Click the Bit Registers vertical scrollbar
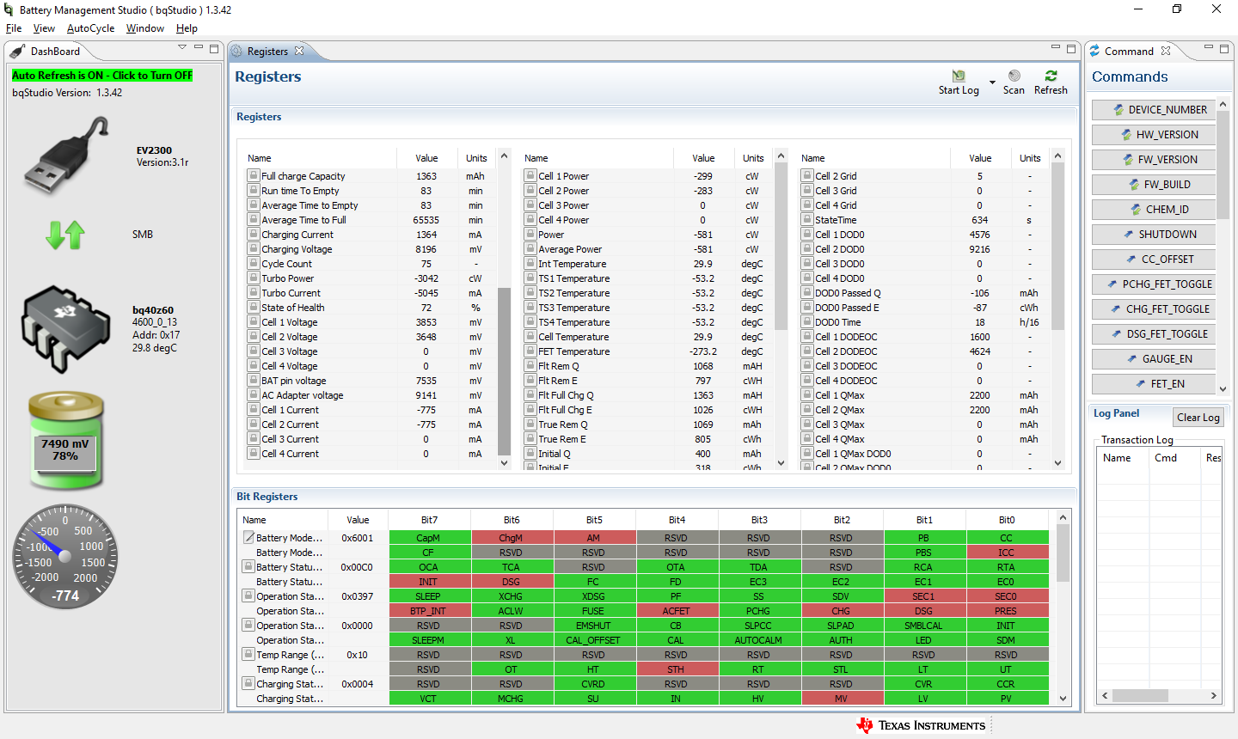Viewport: 1238px width, 739px height. (x=1063, y=608)
